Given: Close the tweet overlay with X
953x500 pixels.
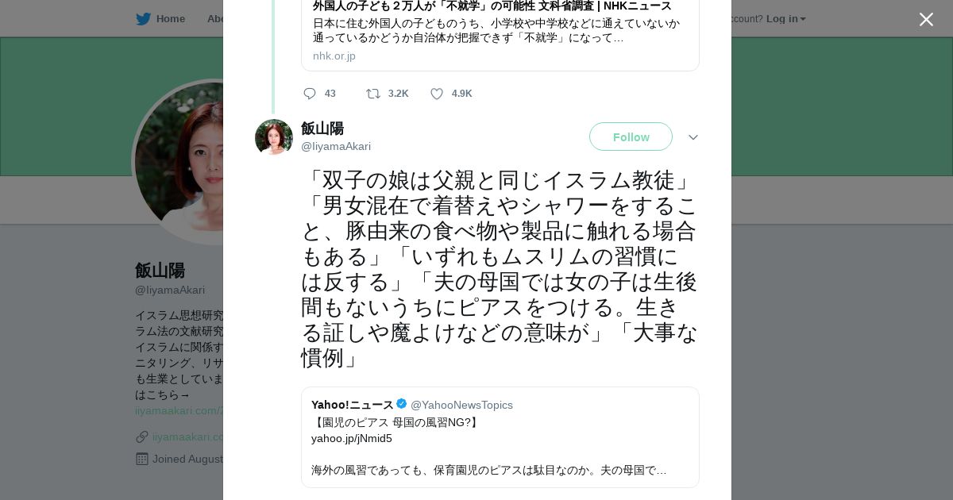Looking at the screenshot, I should coord(926,20).
